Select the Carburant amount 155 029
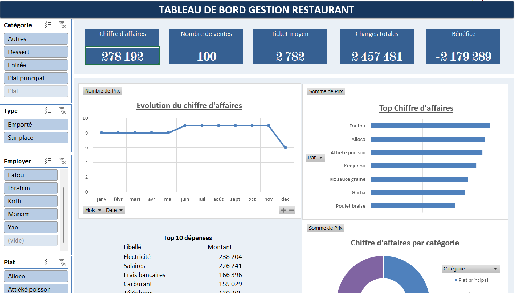 pos(230,284)
